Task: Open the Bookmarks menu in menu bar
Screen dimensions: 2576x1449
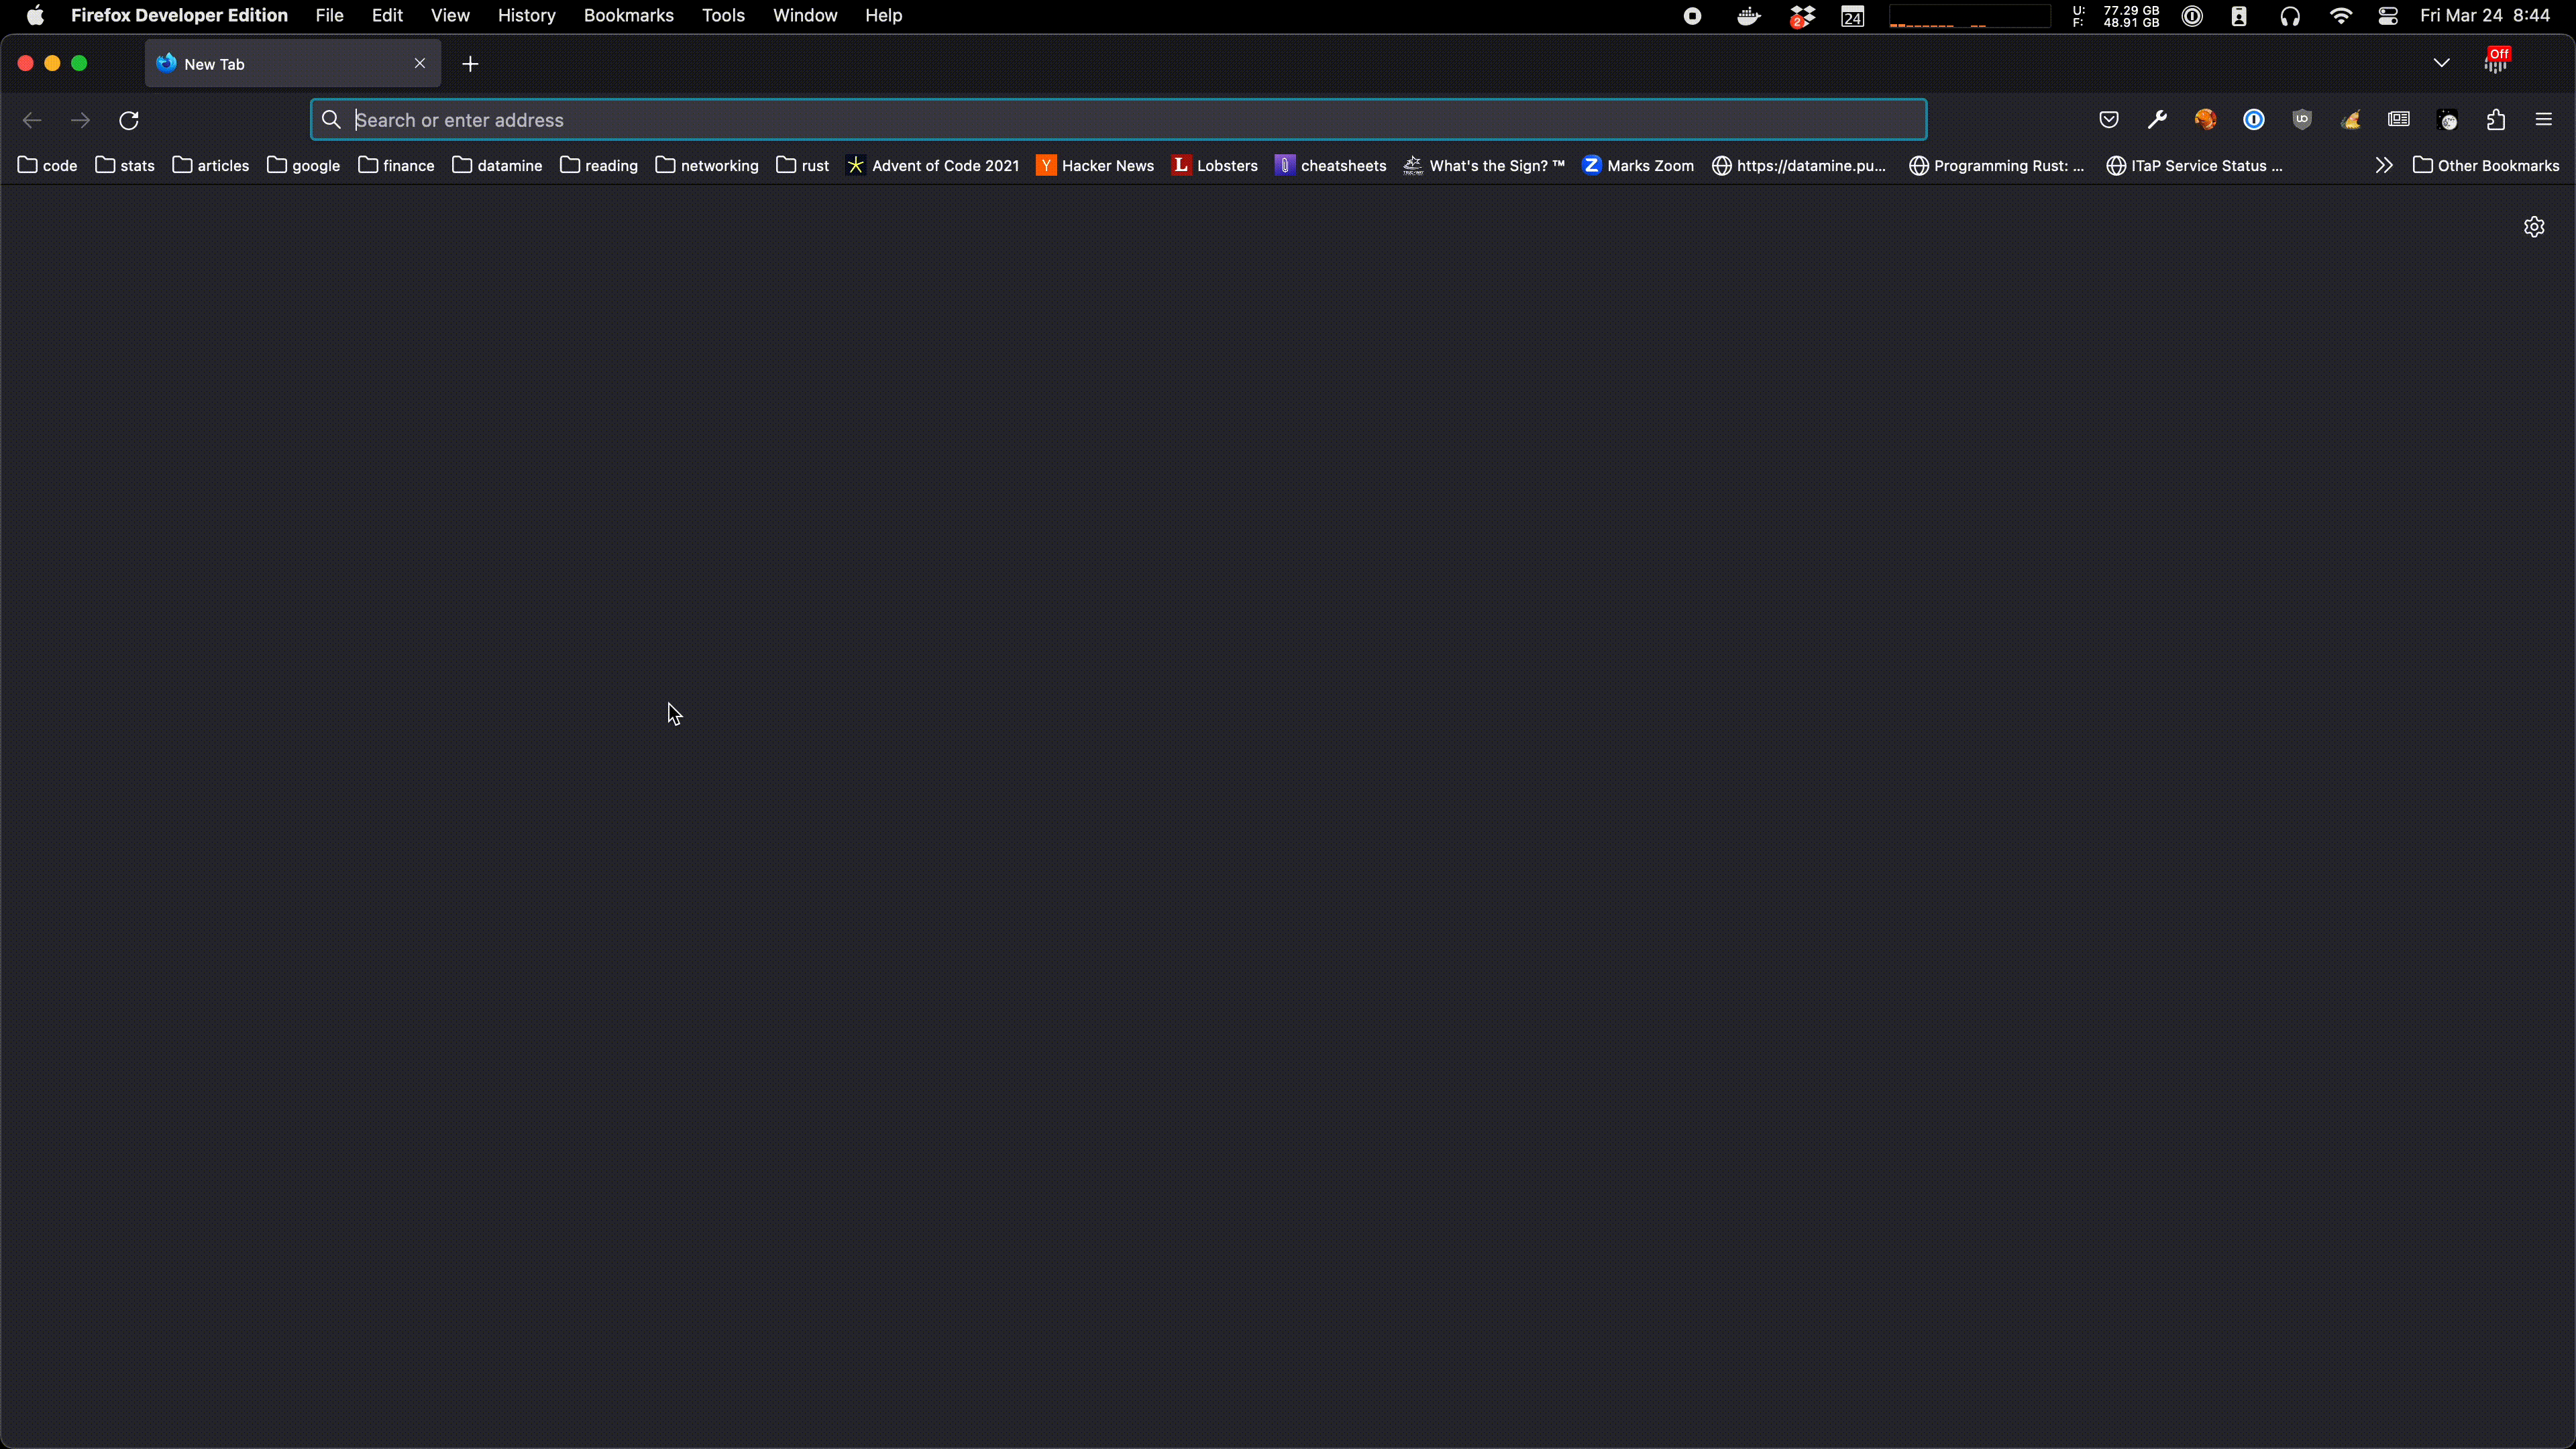Action: [628, 16]
